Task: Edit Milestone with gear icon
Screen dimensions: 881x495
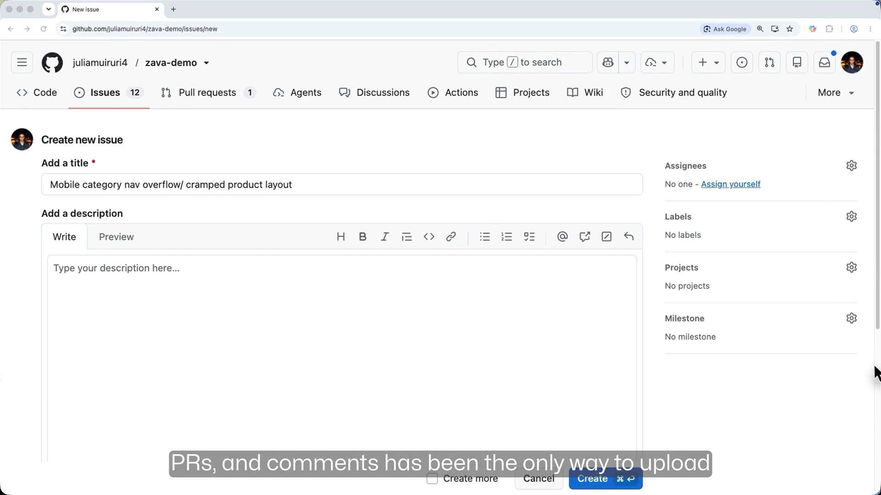Action: coord(852,318)
